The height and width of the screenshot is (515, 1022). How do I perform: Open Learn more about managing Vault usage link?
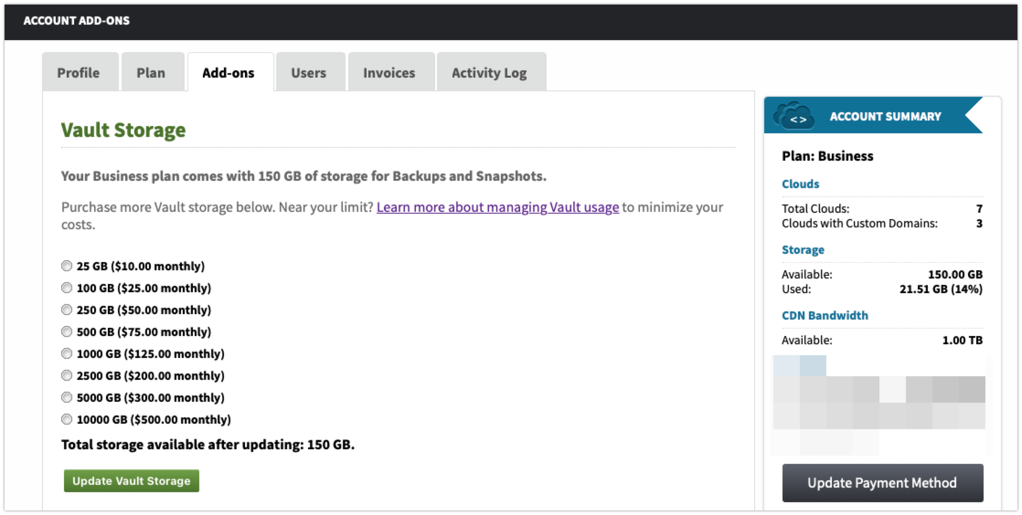497,207
